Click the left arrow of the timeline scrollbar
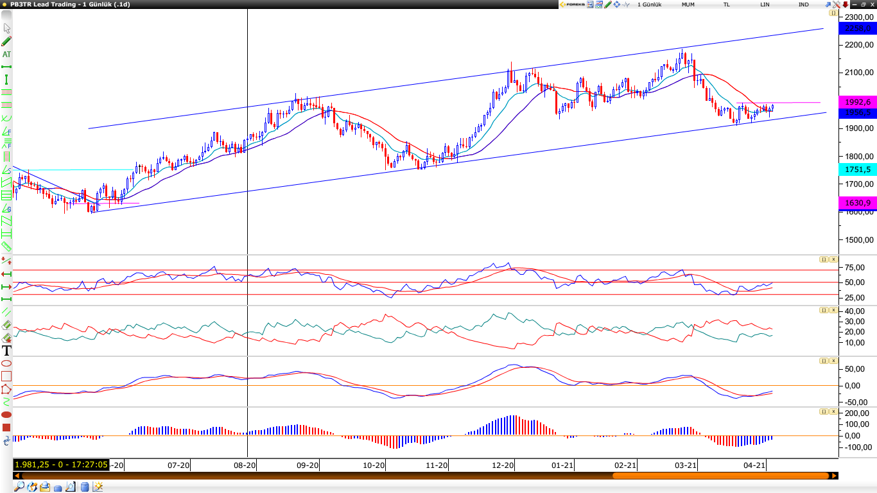Viewport: 877px width, 493px height. coord(17,476)
